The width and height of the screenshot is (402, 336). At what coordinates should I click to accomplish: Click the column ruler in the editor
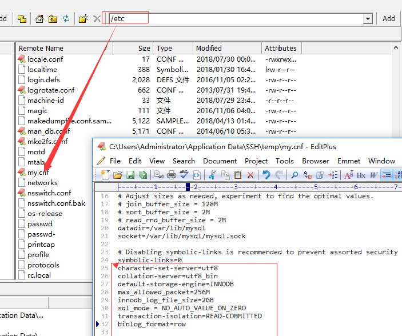pos(260,187)
